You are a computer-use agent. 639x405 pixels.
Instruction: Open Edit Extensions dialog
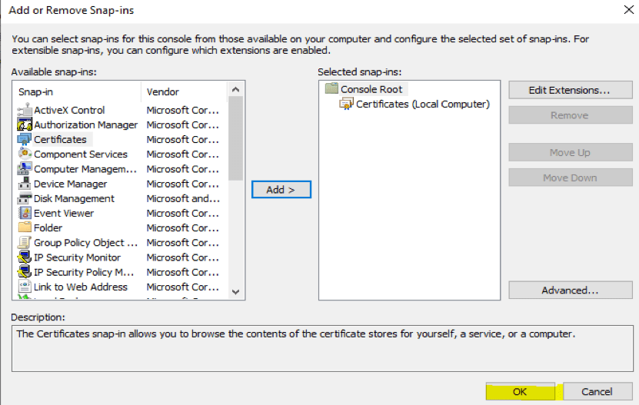click(x=569, y=90)
